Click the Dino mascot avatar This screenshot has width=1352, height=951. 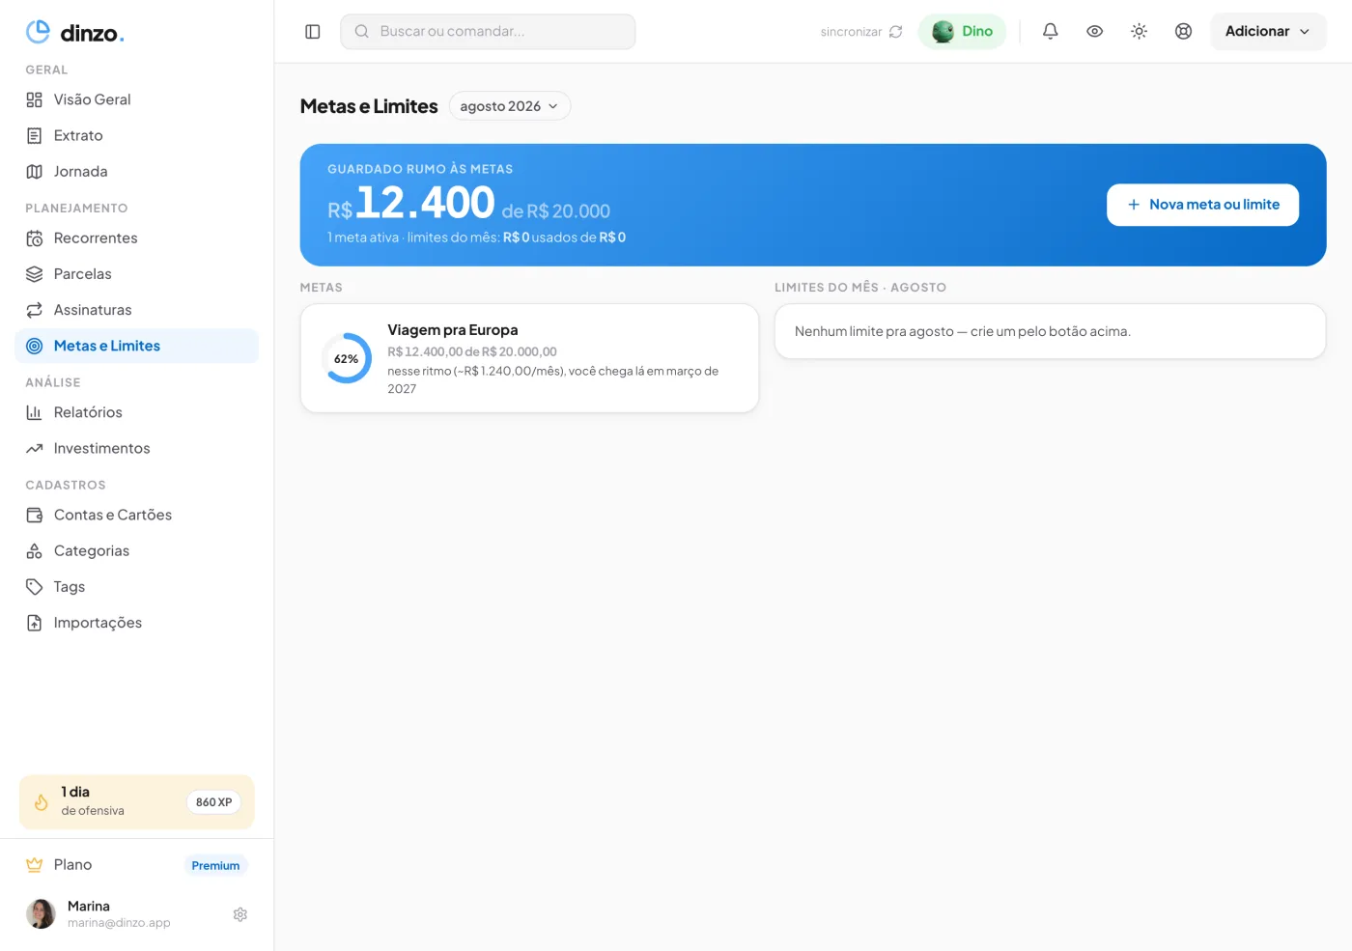944,32
